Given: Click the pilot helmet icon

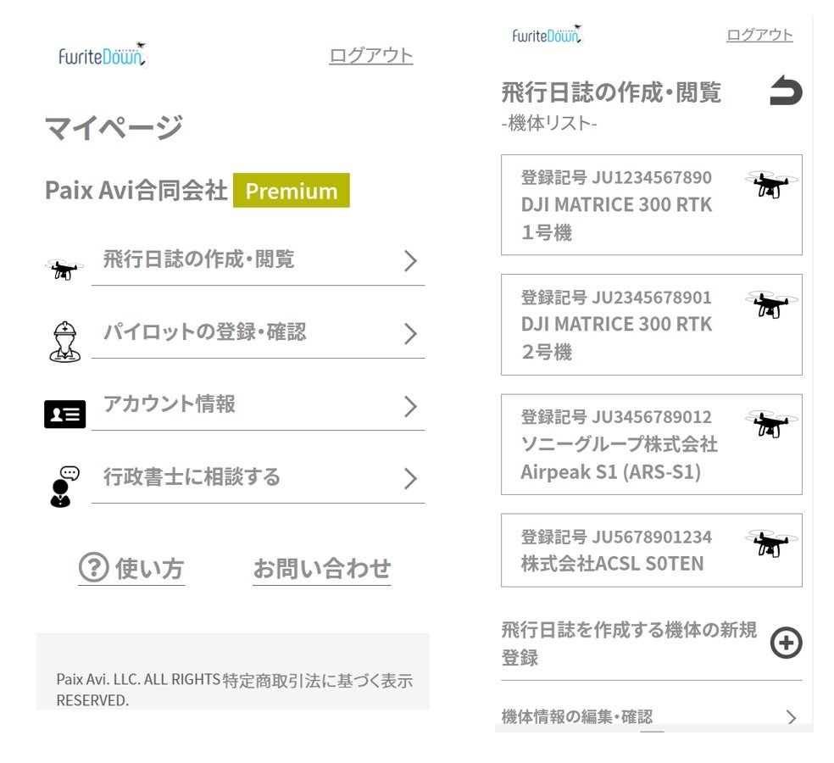Looking at the screenshot, I should pyautogui.click(x=65, y=343).
